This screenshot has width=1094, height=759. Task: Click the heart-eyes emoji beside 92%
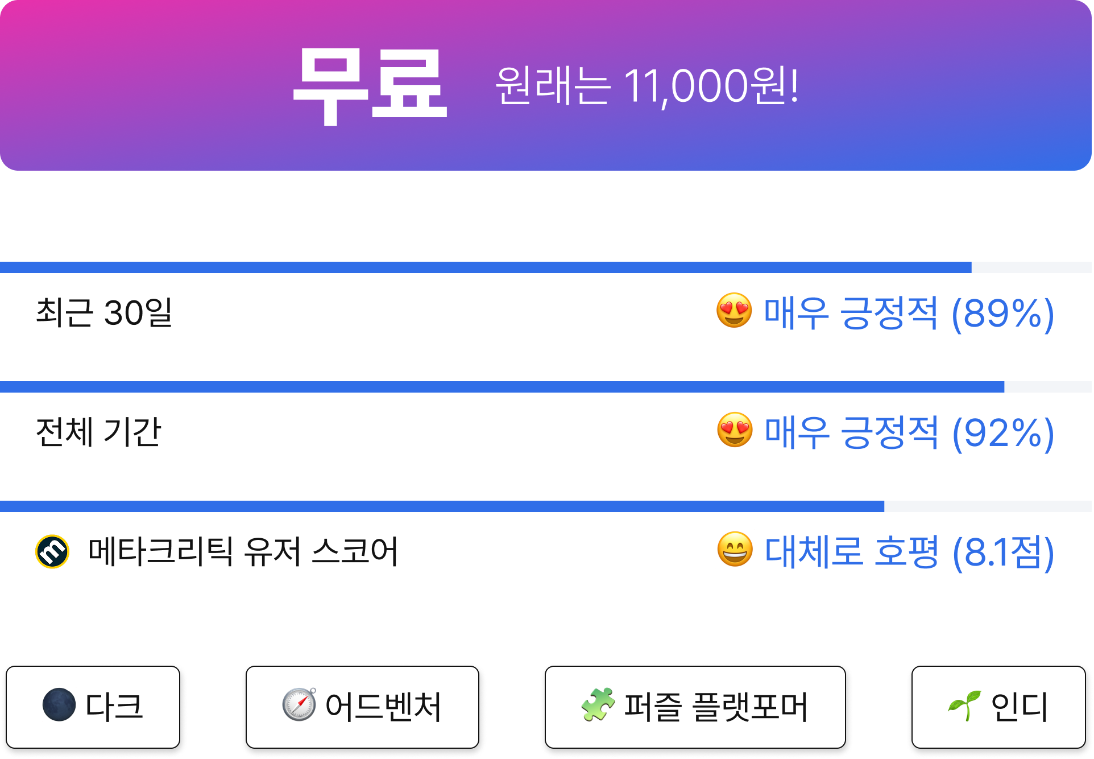pos(735,430)
